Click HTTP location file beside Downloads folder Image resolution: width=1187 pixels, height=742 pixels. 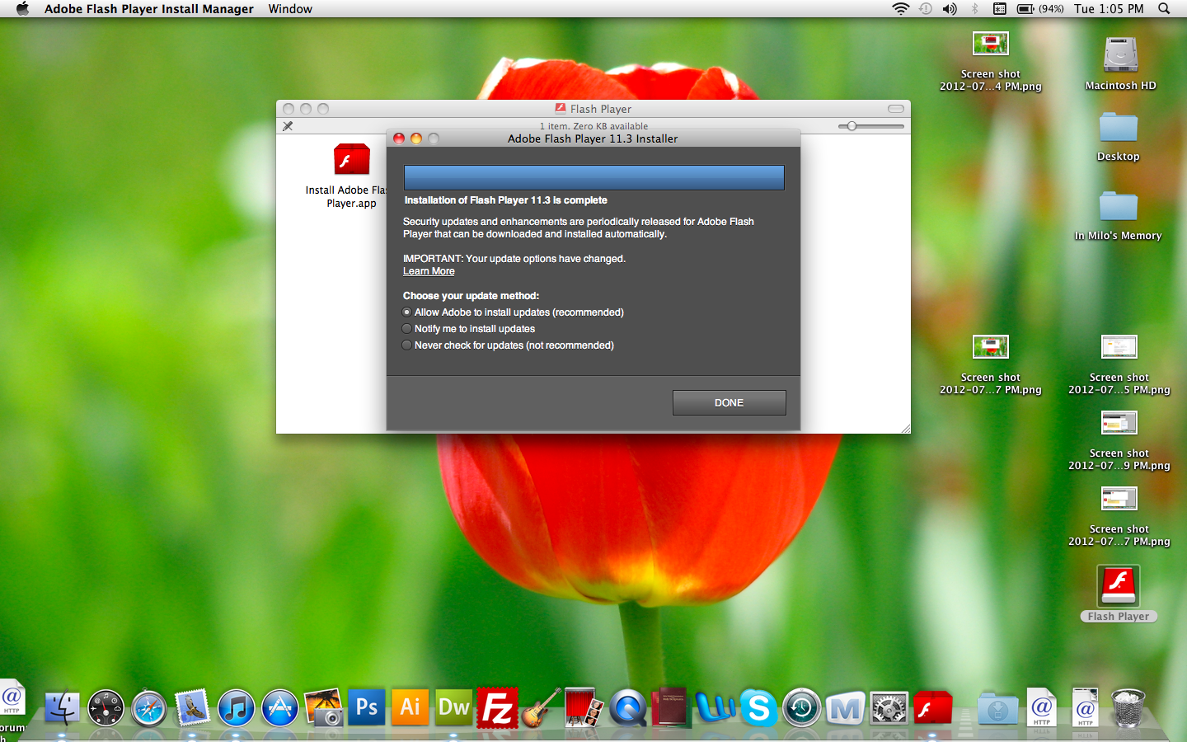(x=1041, y=707)
